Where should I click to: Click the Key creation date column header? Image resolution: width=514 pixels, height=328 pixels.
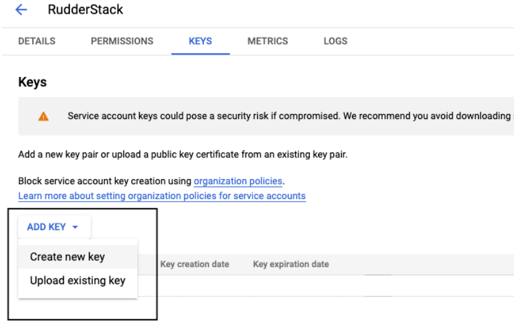pyautogui.click(x=195, y=264)
